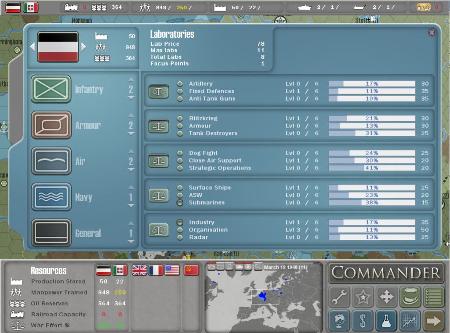
Task: Select the United Kingdom flag tab
Action: click(139, 270)
